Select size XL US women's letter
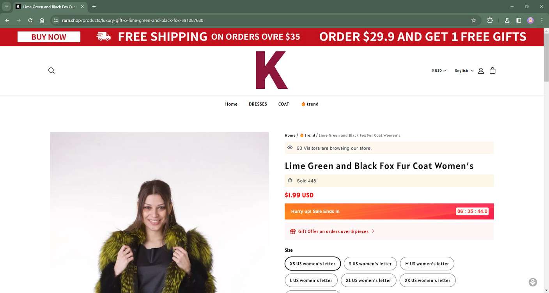 (368, 280)
